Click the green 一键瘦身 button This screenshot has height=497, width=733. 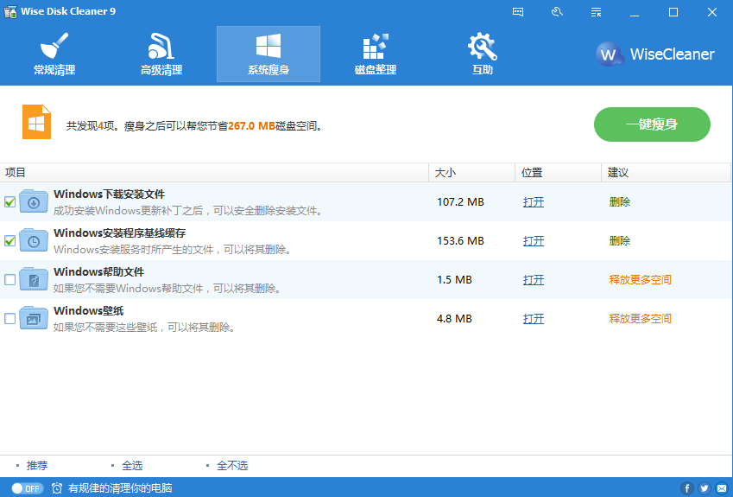pos(652,124)
